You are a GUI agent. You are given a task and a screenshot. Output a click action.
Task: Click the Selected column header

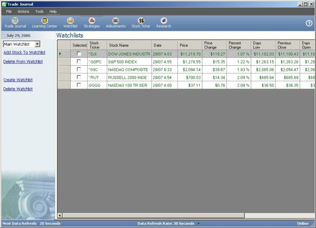[x=79, y=45]
